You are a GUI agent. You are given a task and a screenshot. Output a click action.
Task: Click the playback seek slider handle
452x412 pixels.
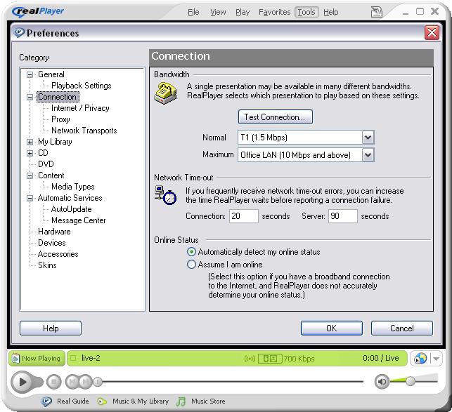pyautogui.click(x=98, y=382)
